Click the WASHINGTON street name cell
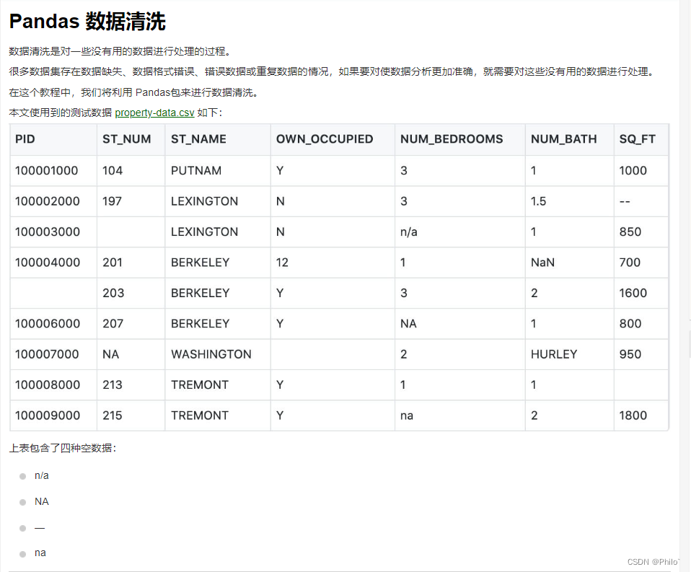This screenshot has height=572, width=691. click(218, 354)
